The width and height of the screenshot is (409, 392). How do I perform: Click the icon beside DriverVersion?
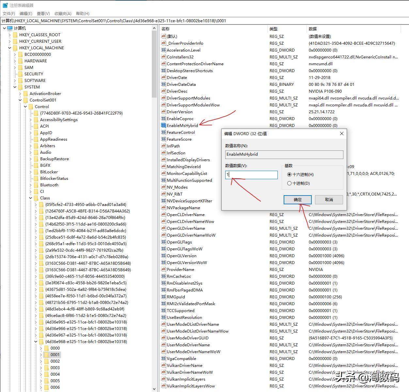point(164,112)
